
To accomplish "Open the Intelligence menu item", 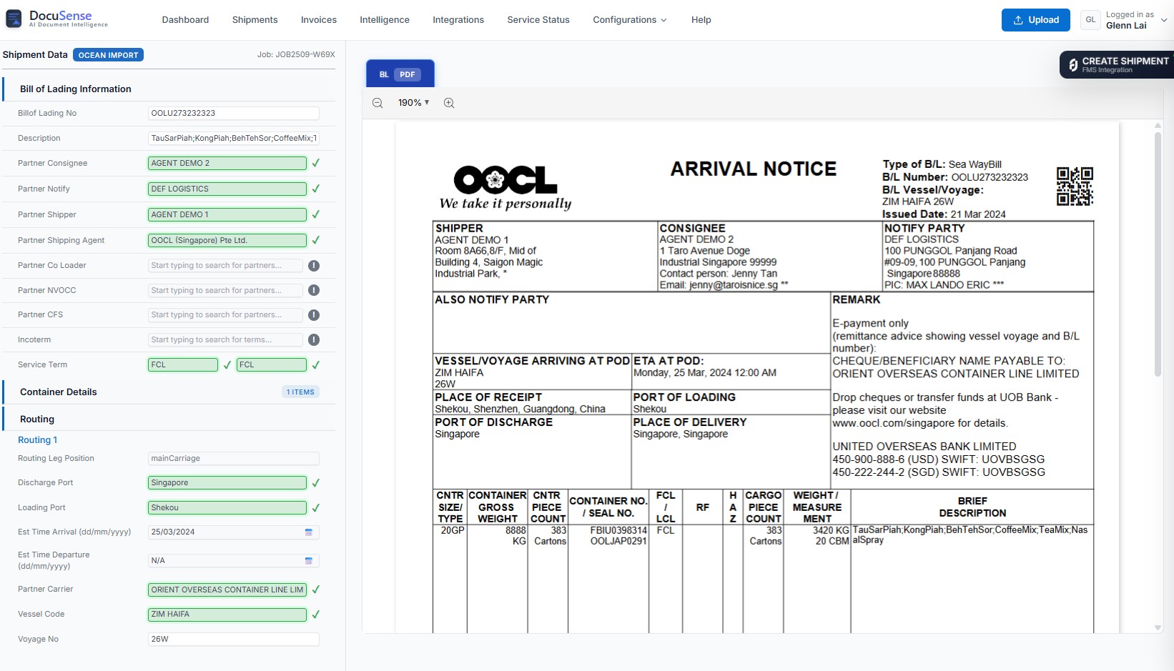I will [x=385, y=20].
